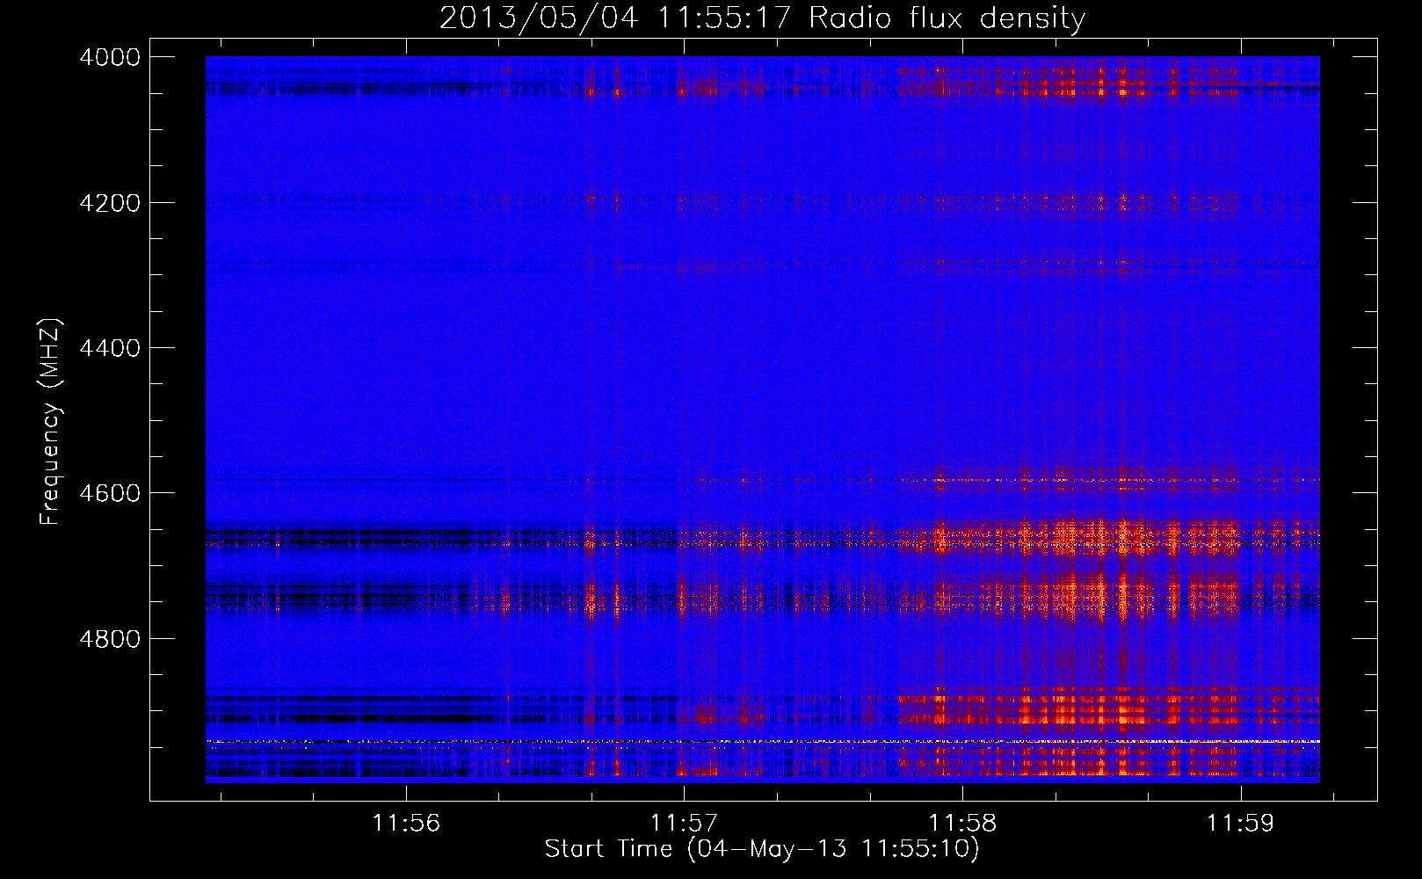Screen dimensions: 1422x879
Task: Click the 11:59 time tick label
Action: click(x=1240, y=823)
